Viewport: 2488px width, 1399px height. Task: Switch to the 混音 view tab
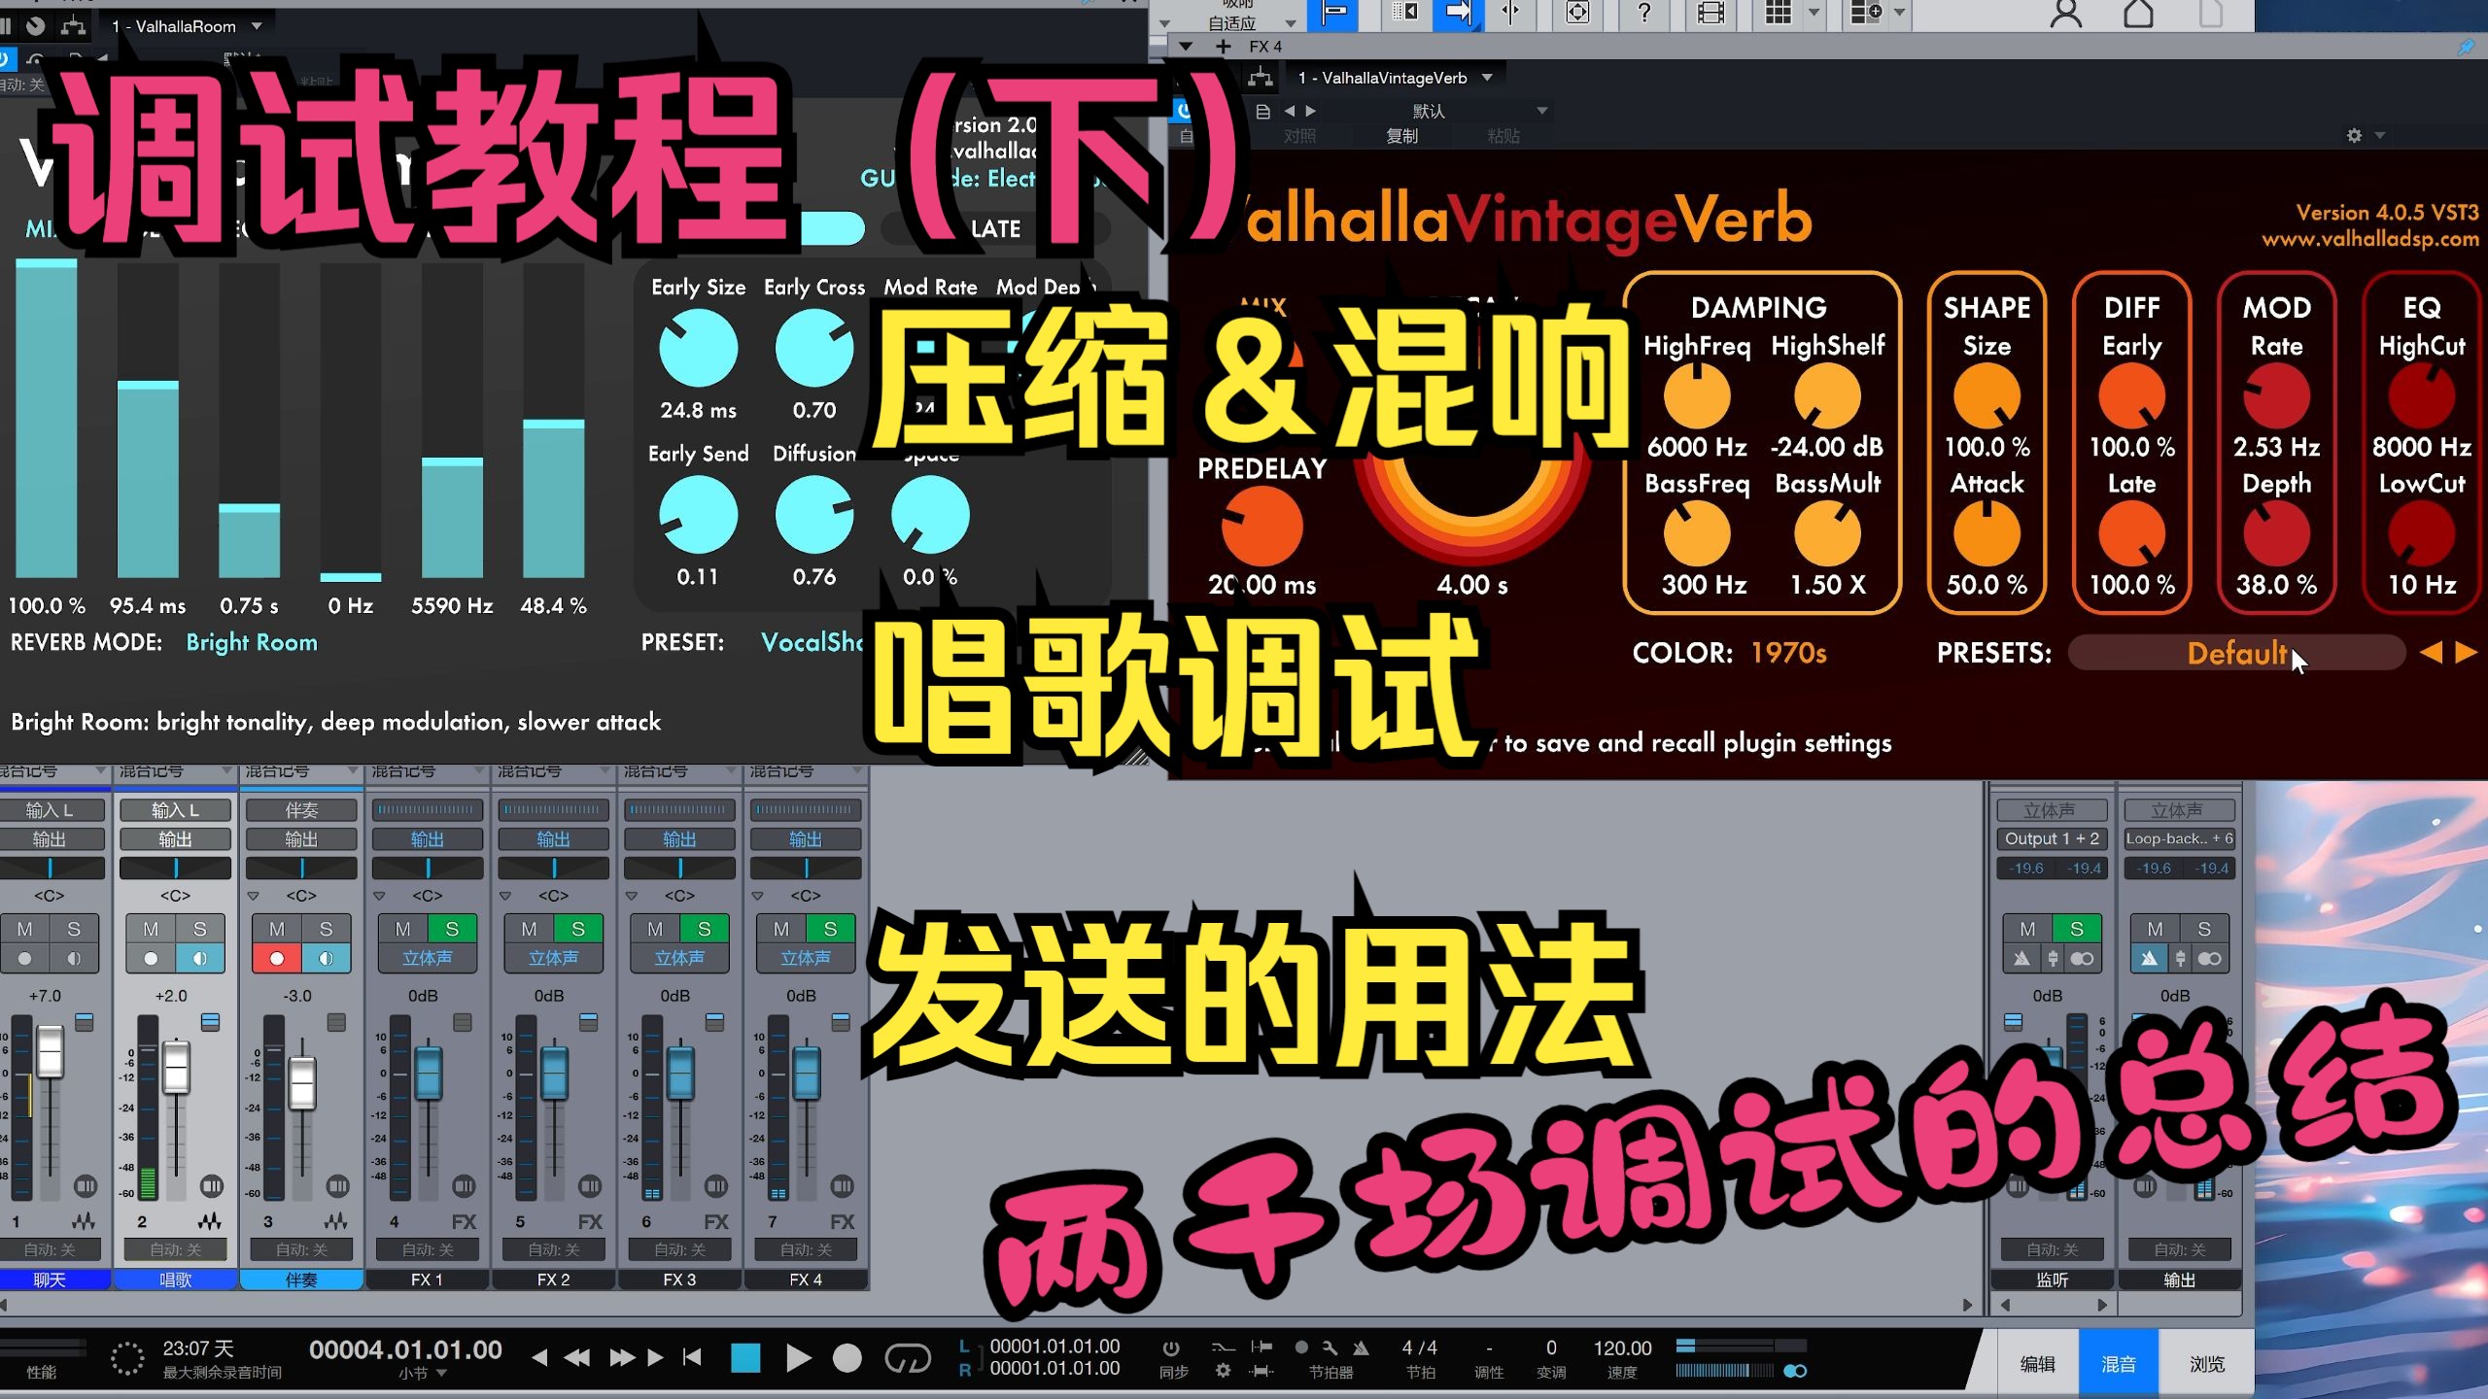coord(2119,1363)
